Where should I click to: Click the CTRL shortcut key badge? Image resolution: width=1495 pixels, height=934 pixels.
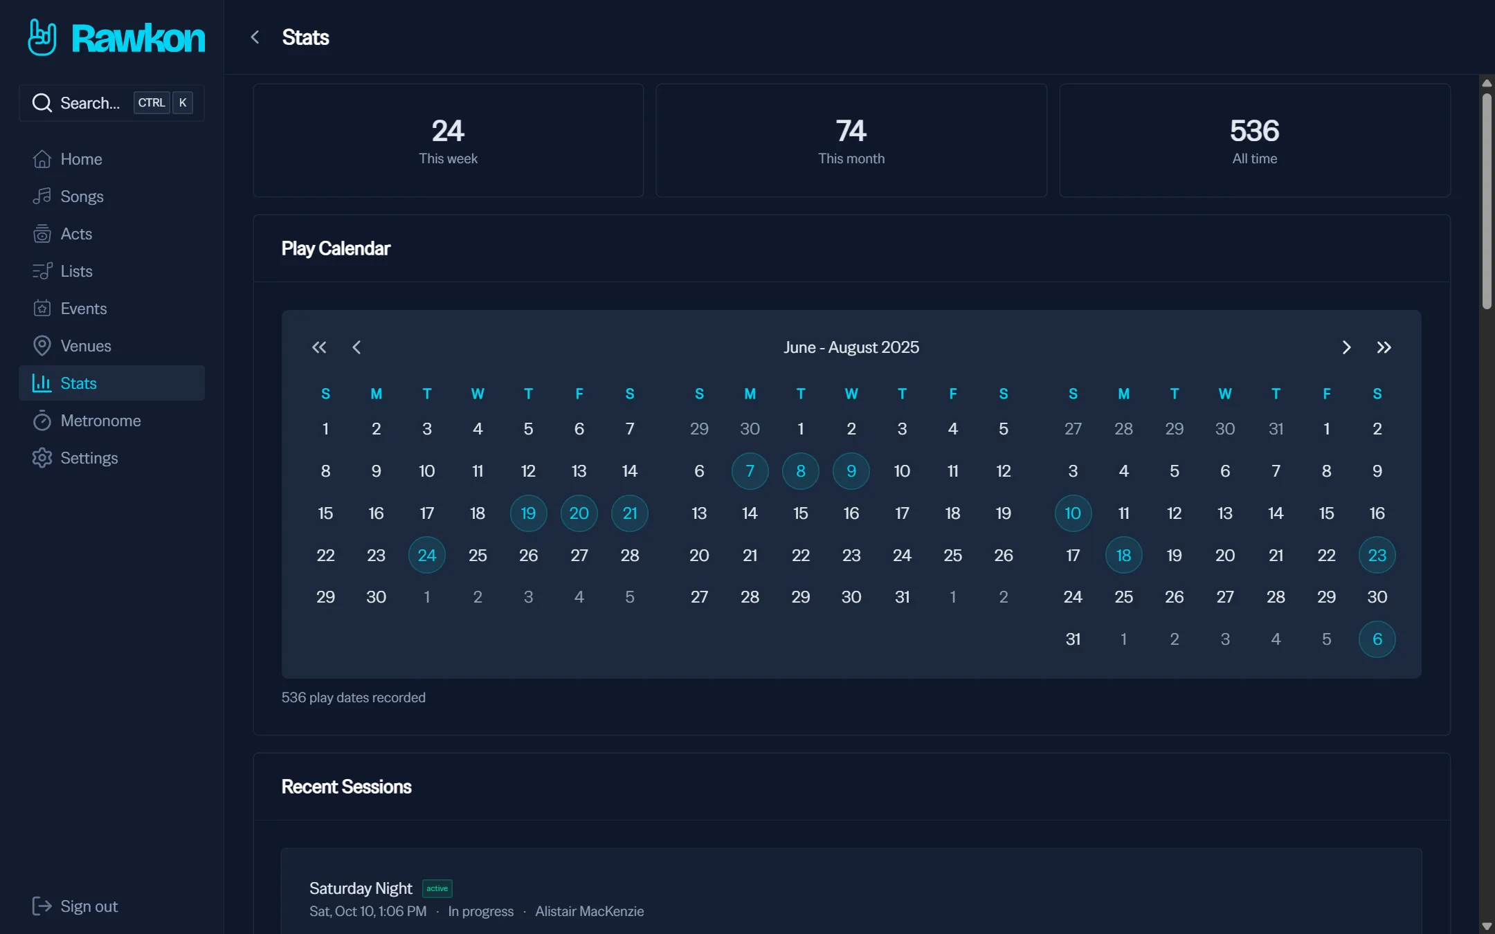pos(152,103)
